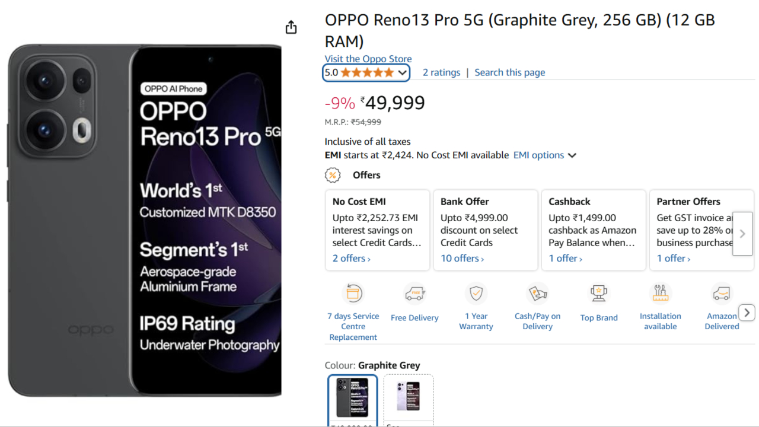Open the 2 ratings link

click(441, 72)
